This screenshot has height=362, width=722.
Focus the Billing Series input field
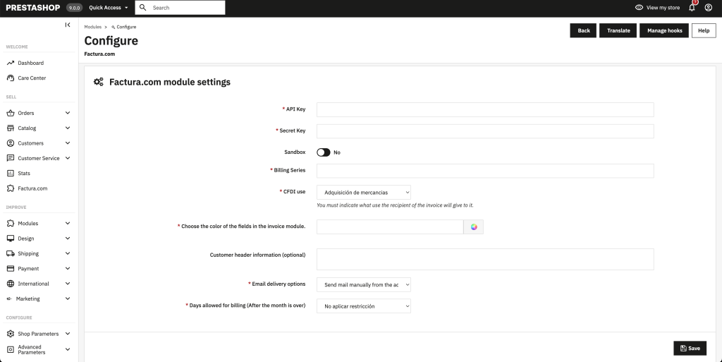[485, 171]
